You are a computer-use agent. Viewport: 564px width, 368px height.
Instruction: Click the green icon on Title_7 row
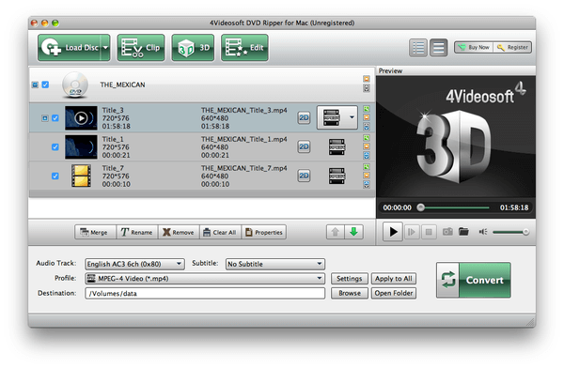[x=367, y=167]
